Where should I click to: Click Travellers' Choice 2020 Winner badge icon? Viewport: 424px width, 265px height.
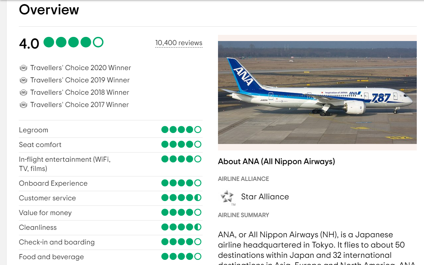click(23, 68)
